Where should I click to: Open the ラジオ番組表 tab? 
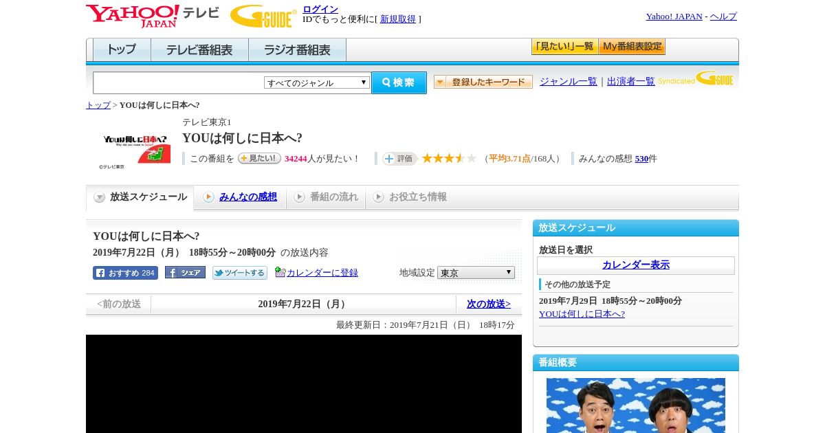(x=297, y=50)
